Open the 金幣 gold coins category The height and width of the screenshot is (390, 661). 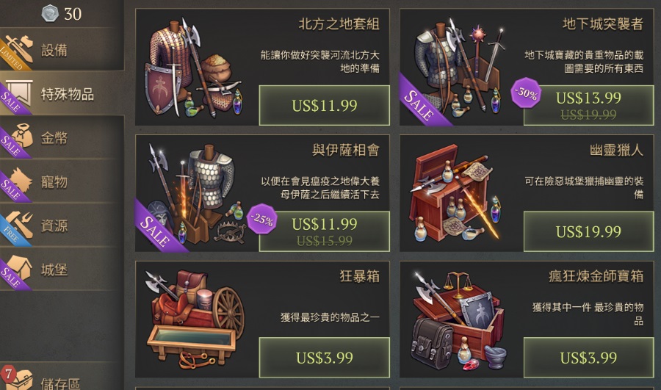pyautogui.click(x=62, y=137)
